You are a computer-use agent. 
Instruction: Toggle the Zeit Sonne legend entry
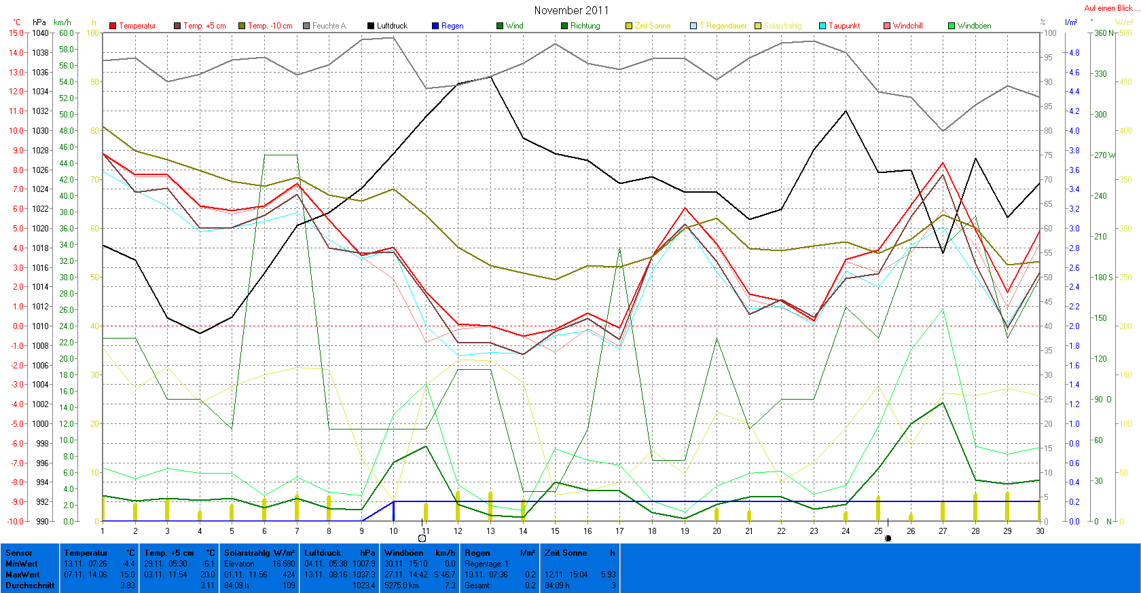click(652, 26)
